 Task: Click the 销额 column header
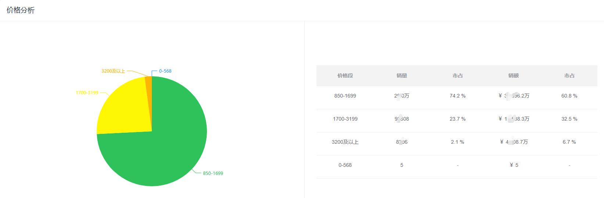point(513,76)
